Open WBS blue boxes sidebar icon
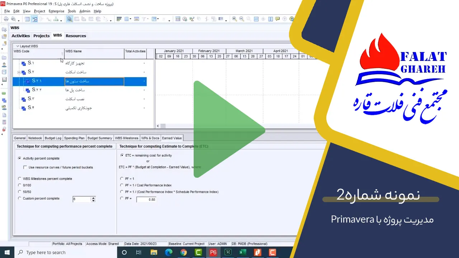 (x=4, y=100)
